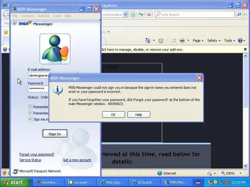This screenshot has height=187, width=250.
Task: Click the Home icon in Internet Explorer
Action: click(148, 41)
